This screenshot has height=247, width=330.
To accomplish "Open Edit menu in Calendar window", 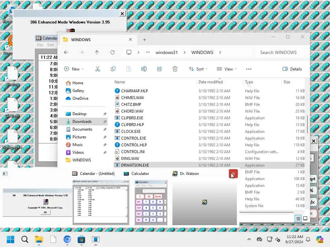I will click(x=51, y=45).
